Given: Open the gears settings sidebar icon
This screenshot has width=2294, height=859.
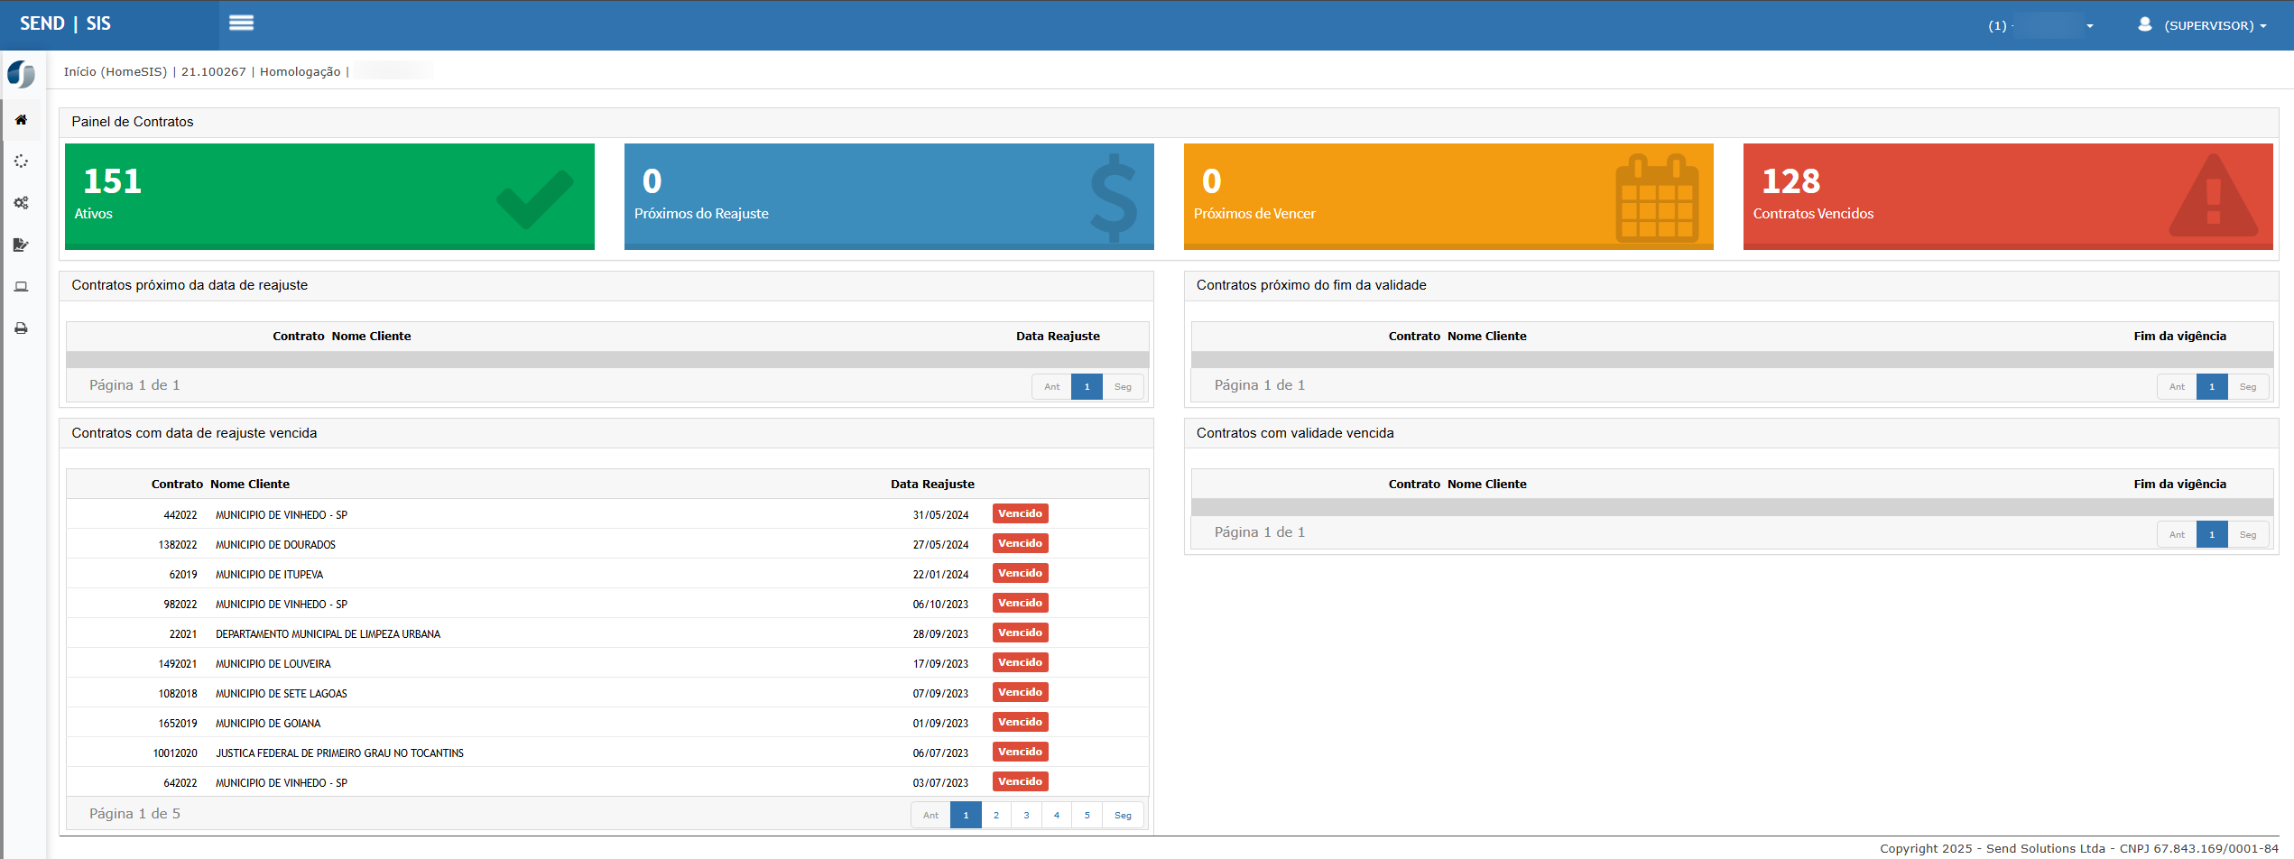Looking at the screenshot, I should tap(21, 203).
